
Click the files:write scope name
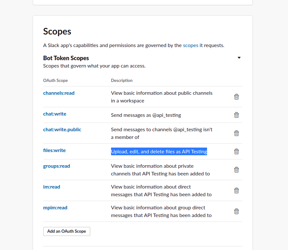[54, 150]
